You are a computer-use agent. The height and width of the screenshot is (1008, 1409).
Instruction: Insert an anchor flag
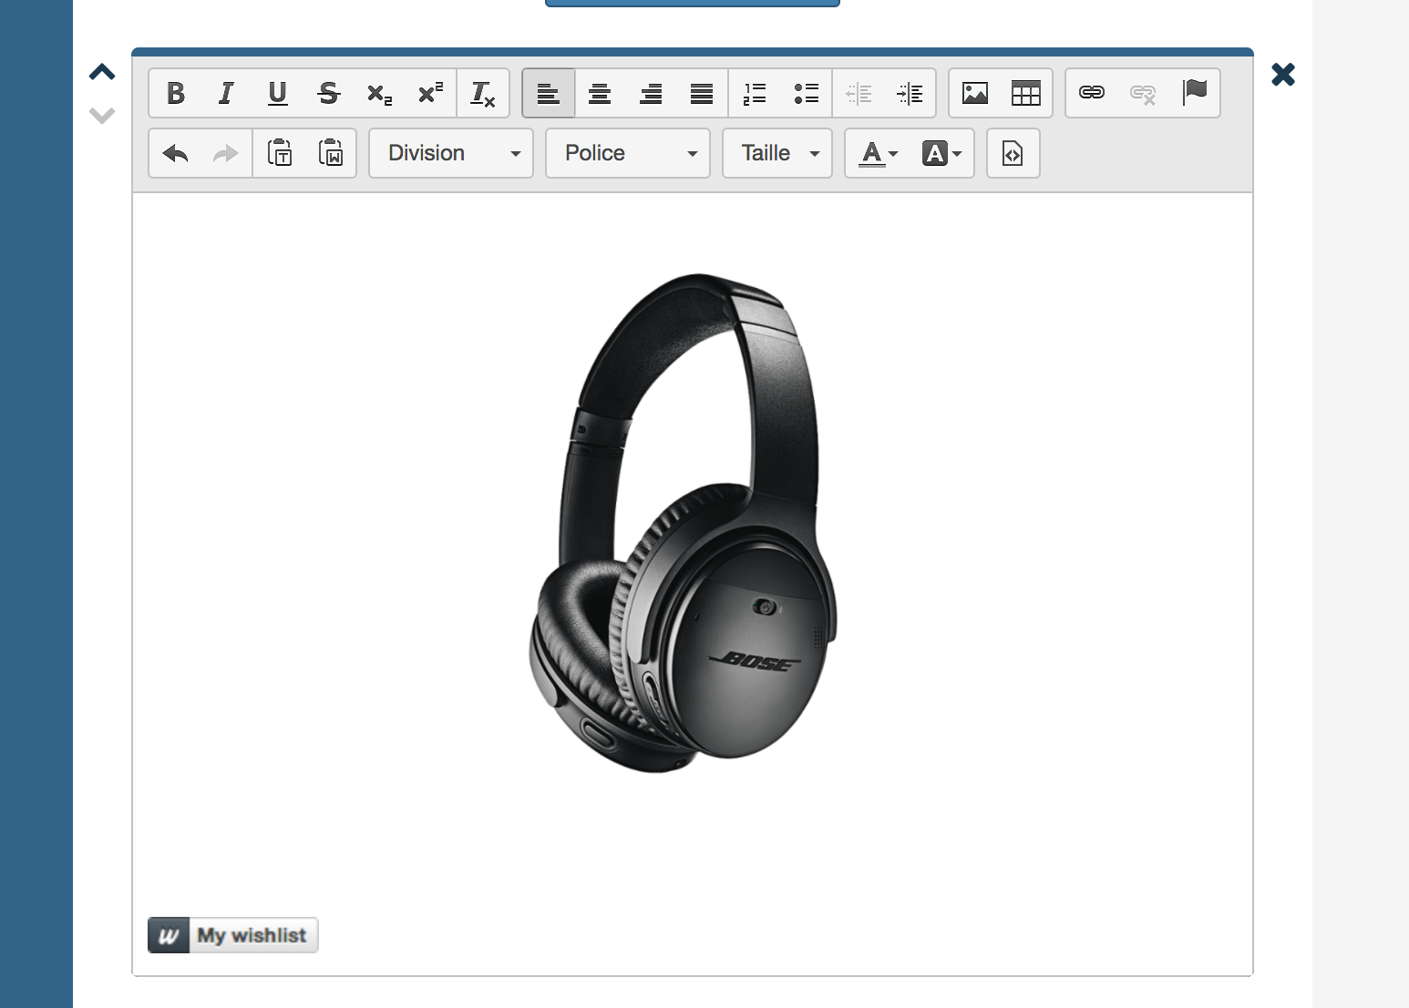tap(1194, 93)
